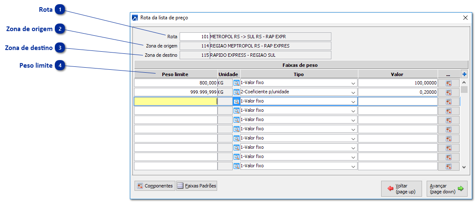
Task: Advance with Avançar (page down)
Action: click(x=446, y=188)
